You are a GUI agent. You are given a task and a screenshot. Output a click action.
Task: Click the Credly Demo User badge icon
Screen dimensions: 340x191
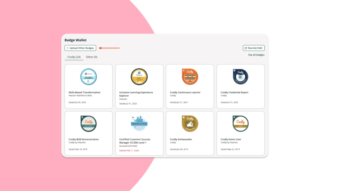click(240, 123)
